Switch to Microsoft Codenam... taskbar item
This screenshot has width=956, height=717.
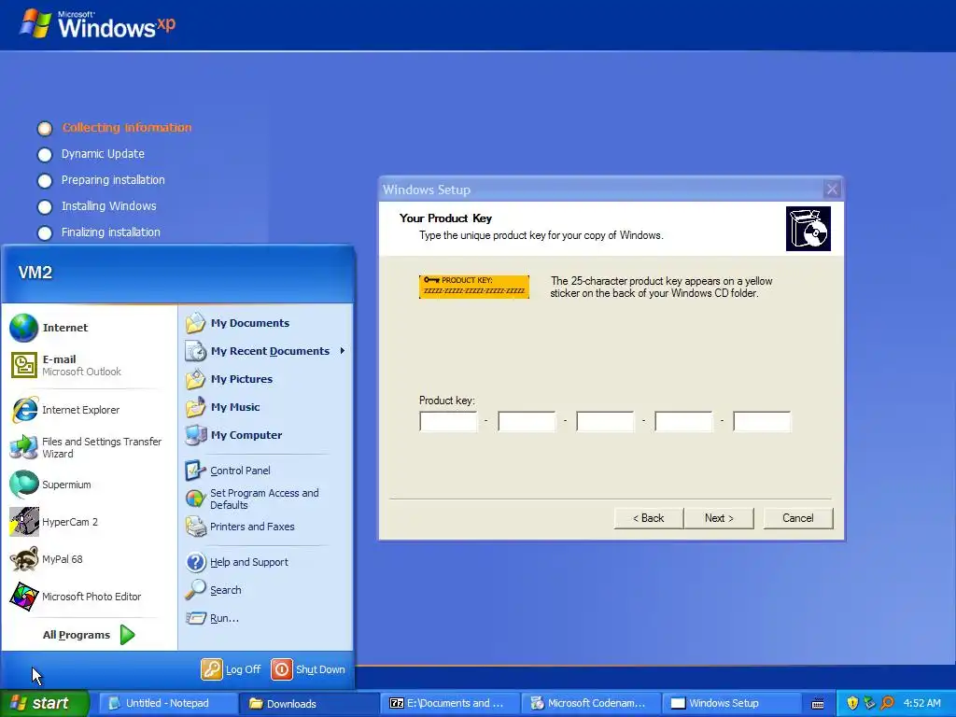point(591,703)
